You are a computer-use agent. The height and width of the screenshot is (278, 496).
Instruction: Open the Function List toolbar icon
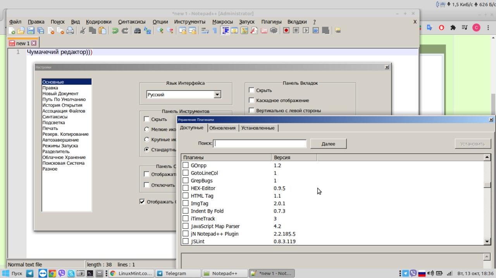pyautogui.click(x=254, y=31)
